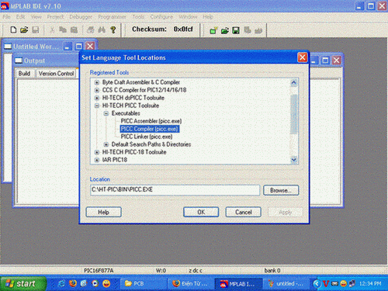Click the registered tools list scroll-down arrow
388x291 pixels.
click(293, 160)
